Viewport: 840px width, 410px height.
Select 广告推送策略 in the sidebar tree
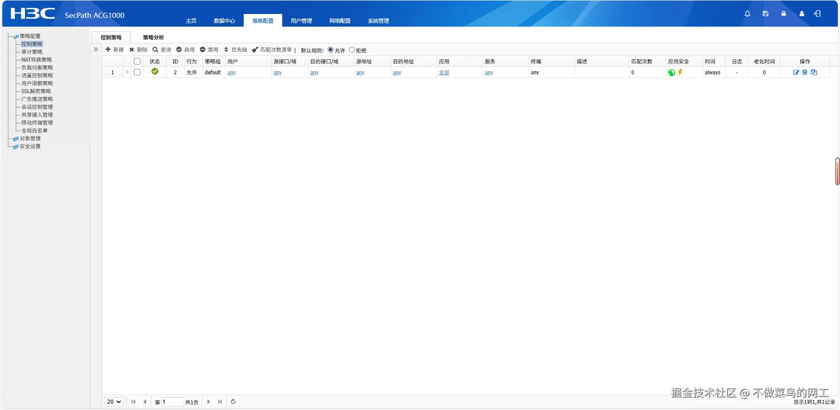pyautogui.click(x=37, y=99)
